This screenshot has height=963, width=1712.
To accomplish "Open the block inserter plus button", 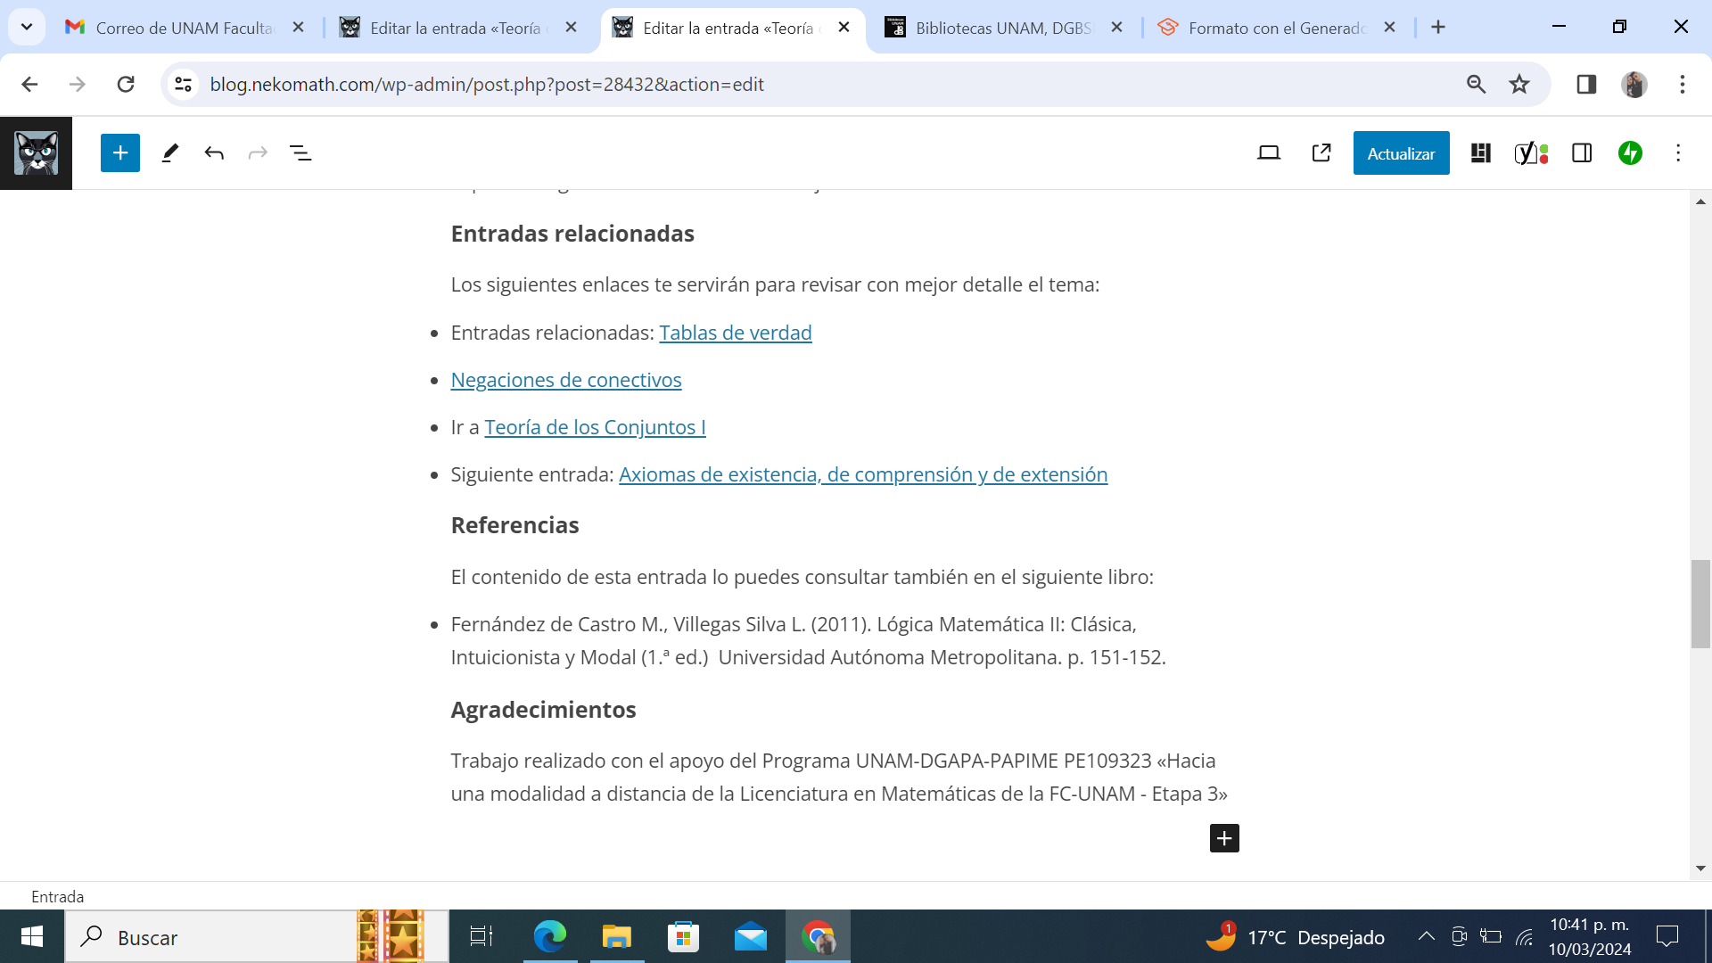I will click(120, 153).
